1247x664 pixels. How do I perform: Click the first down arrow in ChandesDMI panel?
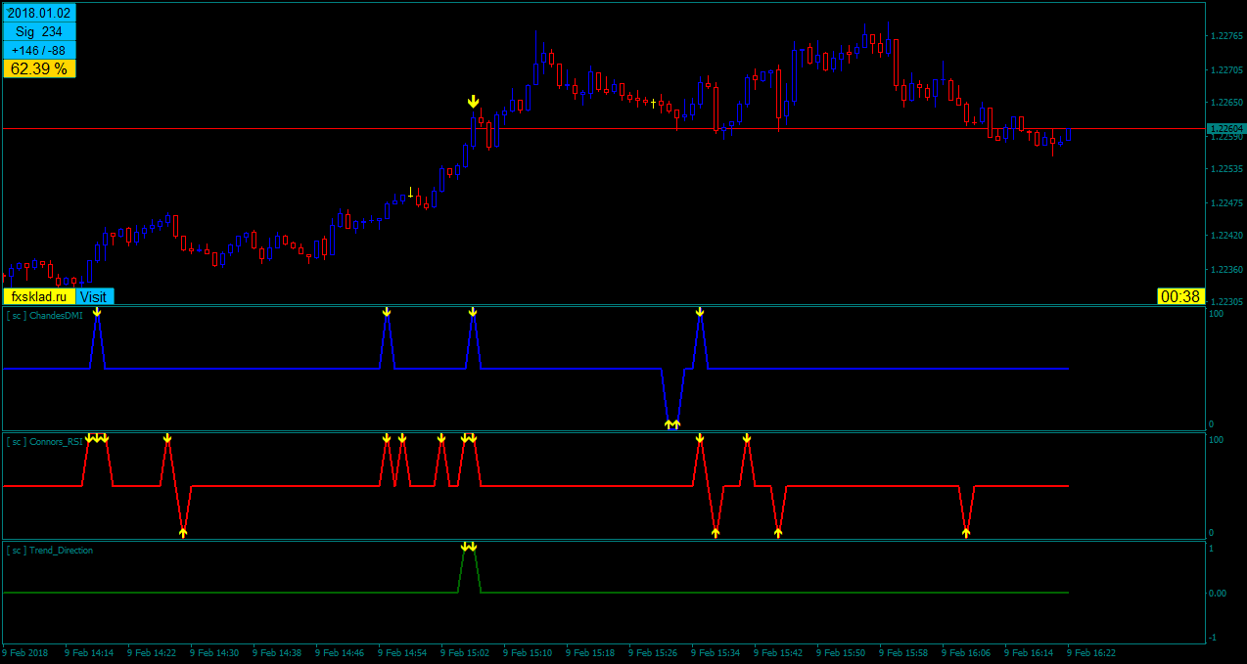pos(97,312)
